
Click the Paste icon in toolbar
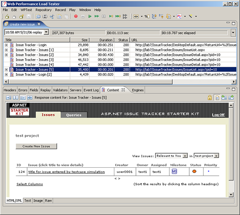66,16
